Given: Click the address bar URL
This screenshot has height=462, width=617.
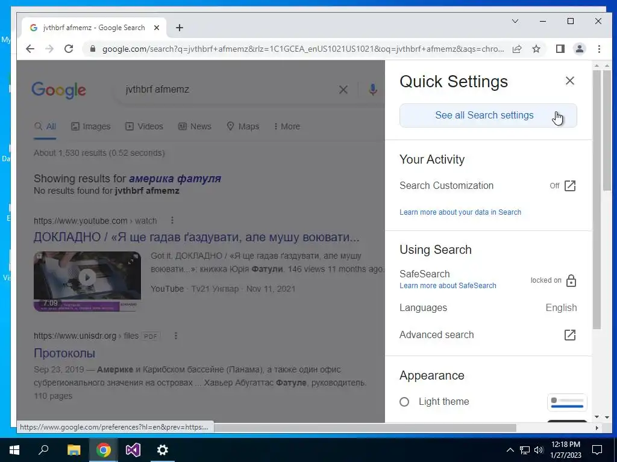Looking at the screenshot, I should 303,49.
